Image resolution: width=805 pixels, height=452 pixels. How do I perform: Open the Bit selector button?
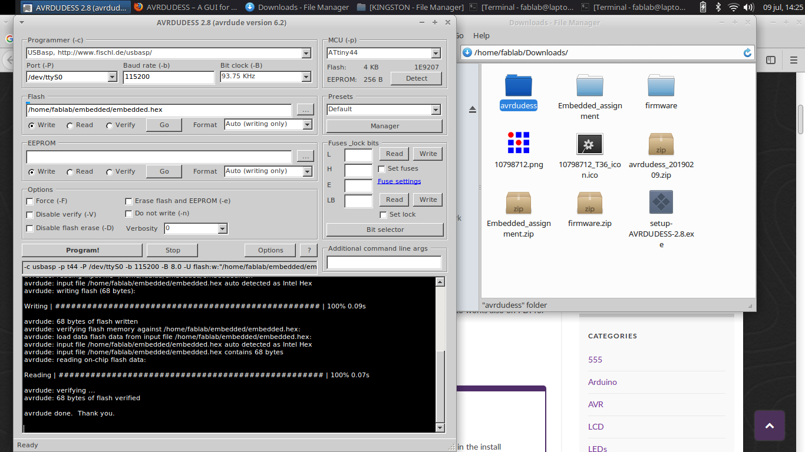[385, 230]
